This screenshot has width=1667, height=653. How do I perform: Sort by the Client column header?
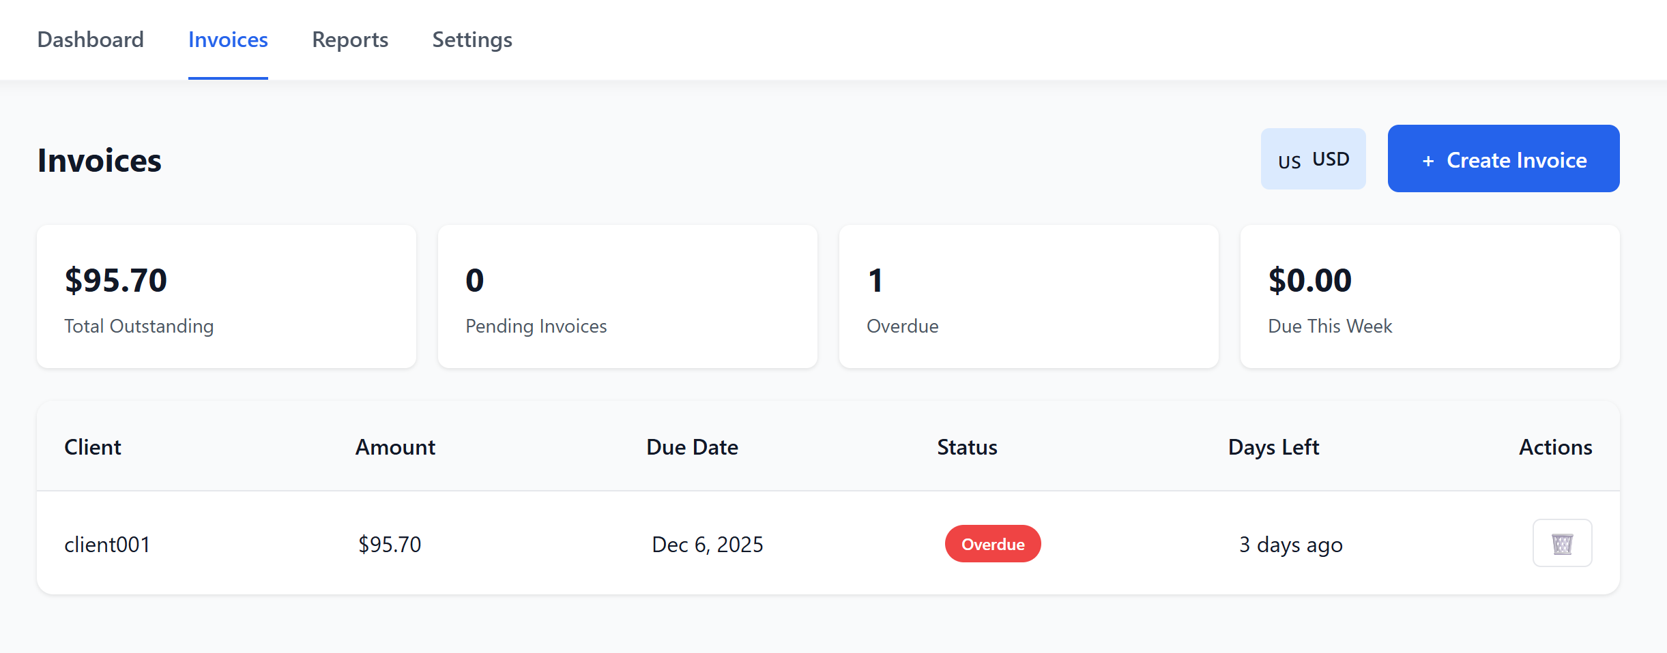click(93, 447)
